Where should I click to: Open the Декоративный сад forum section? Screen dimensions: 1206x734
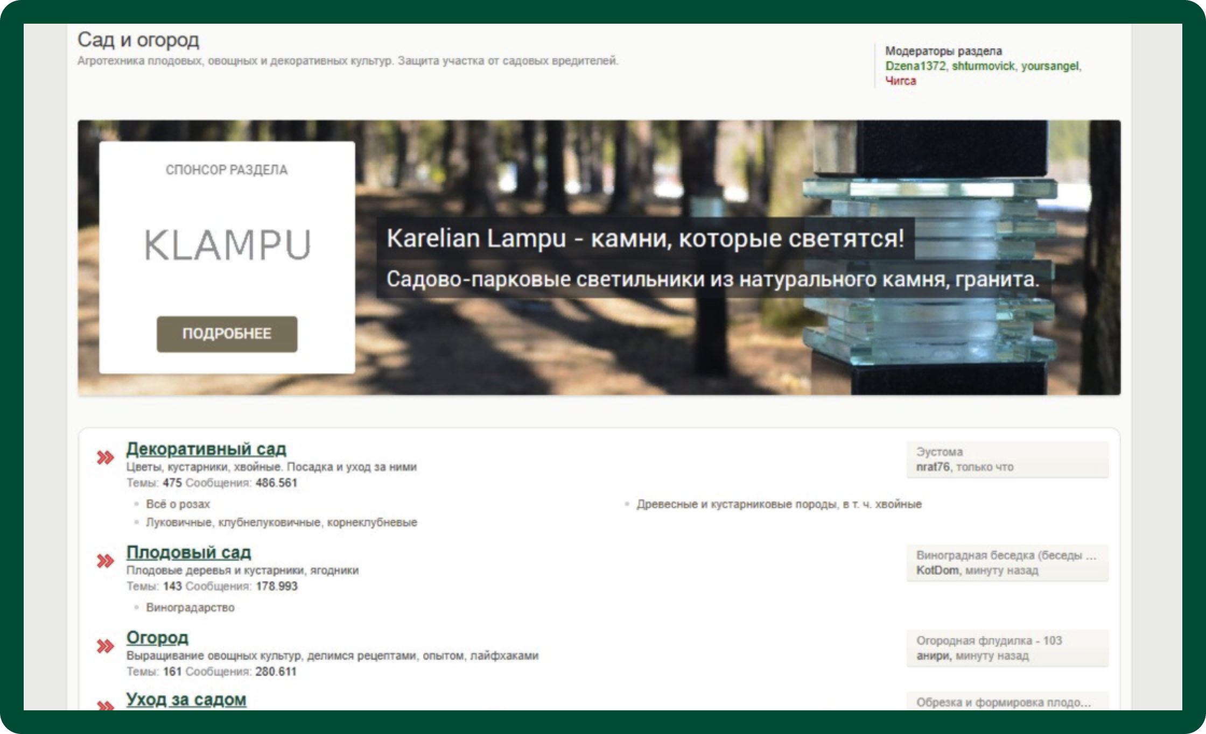pos(206,449)
